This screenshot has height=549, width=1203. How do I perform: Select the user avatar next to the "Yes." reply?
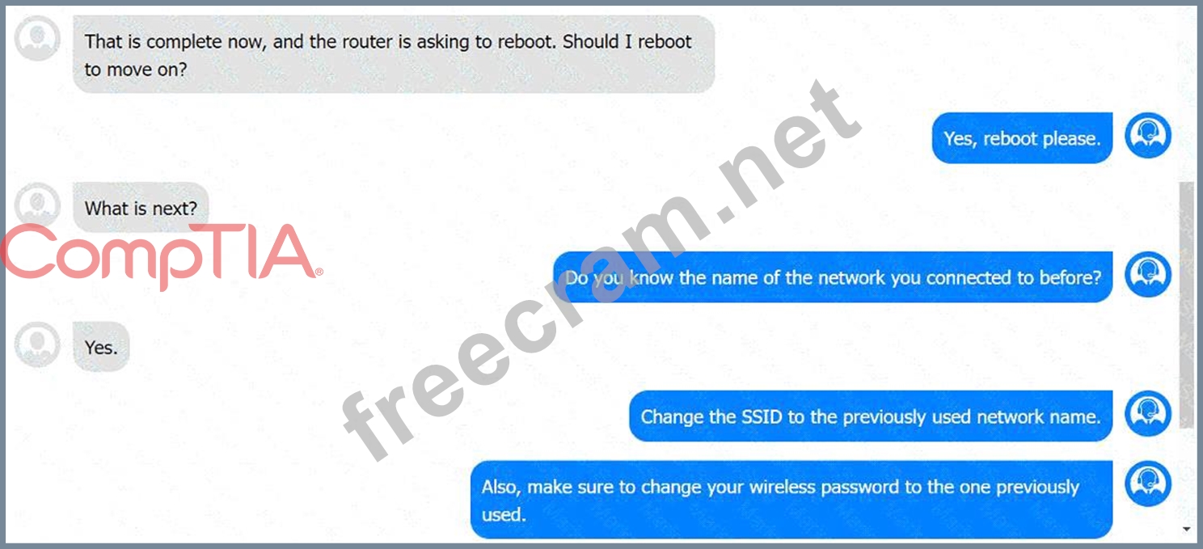click(38, 344)
